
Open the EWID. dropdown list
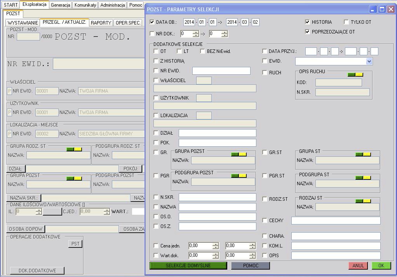pos(369,61)
